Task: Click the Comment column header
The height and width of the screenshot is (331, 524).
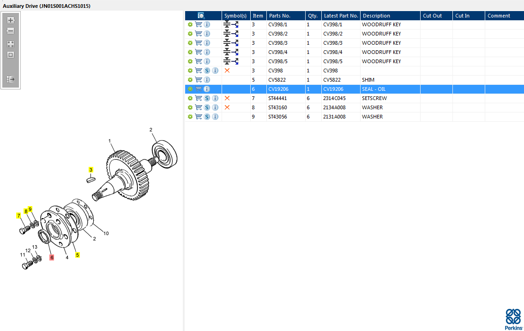Action: (x=504, y=16)
